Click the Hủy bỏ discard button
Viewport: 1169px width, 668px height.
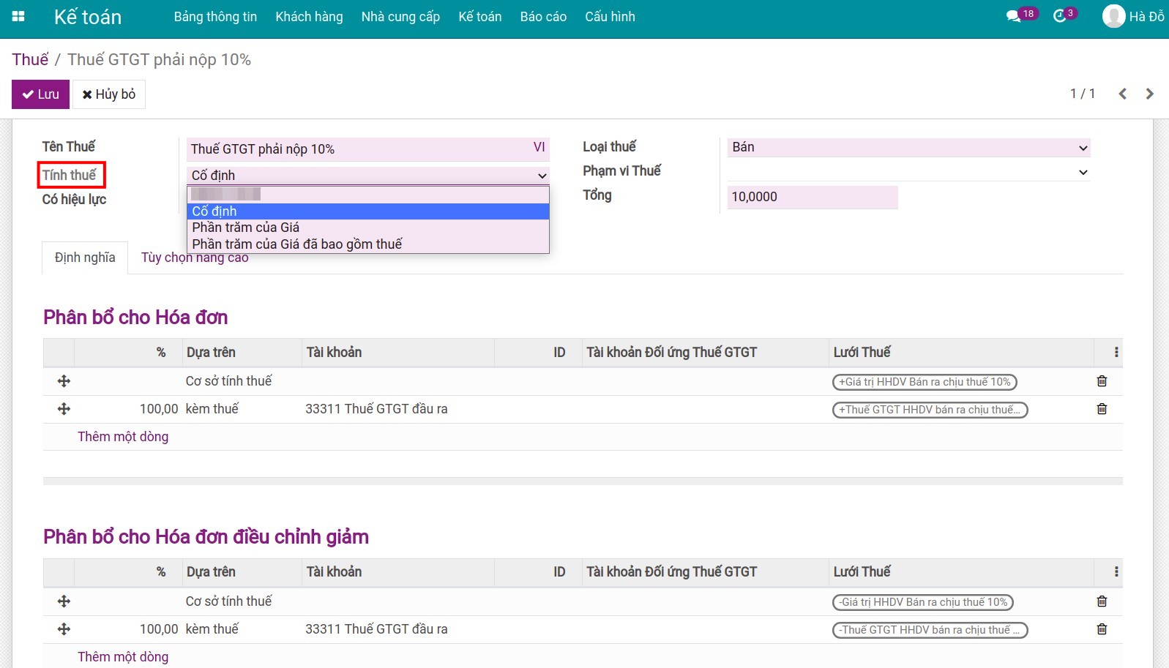click(x=109, y=94)
